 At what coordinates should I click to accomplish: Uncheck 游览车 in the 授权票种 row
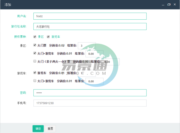tap(48, 37)
